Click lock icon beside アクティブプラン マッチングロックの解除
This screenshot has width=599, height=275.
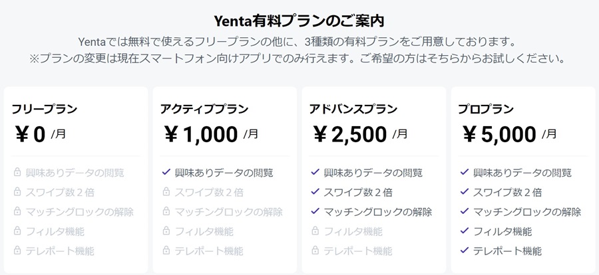pos(166,211)
